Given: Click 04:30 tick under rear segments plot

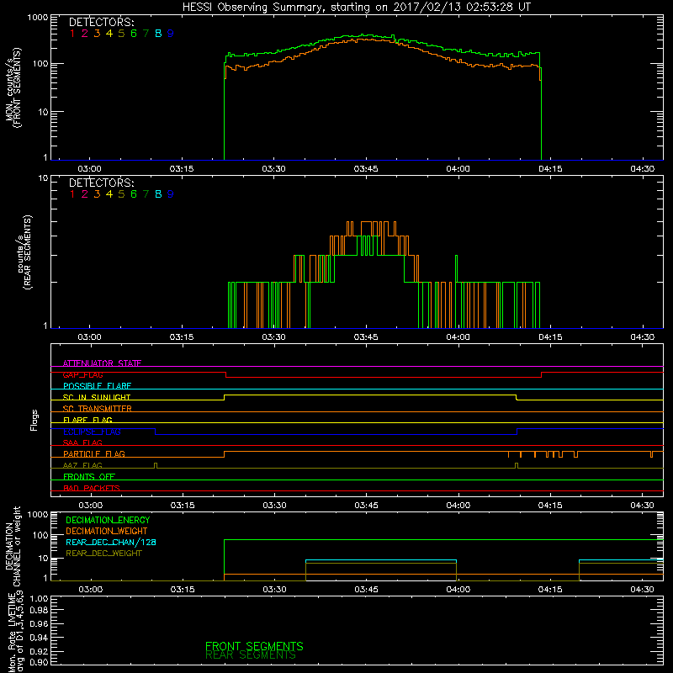Looking at the screenshot, I should pyautogui.click(x=642, y=337).
